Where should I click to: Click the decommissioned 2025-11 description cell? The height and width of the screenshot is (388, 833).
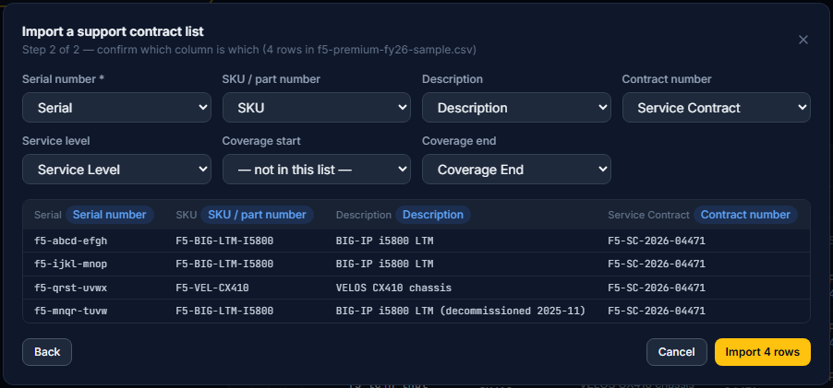[461, 311]
